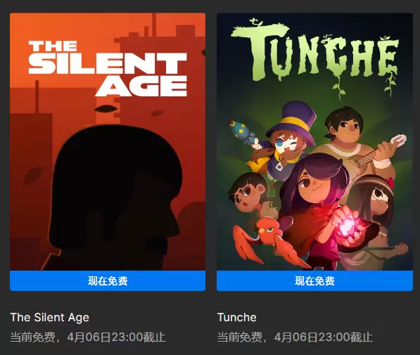Select The Silent Age free-until 4月06日 text
The height and width of the screenshot is (355, 420).
coord(88,337)
